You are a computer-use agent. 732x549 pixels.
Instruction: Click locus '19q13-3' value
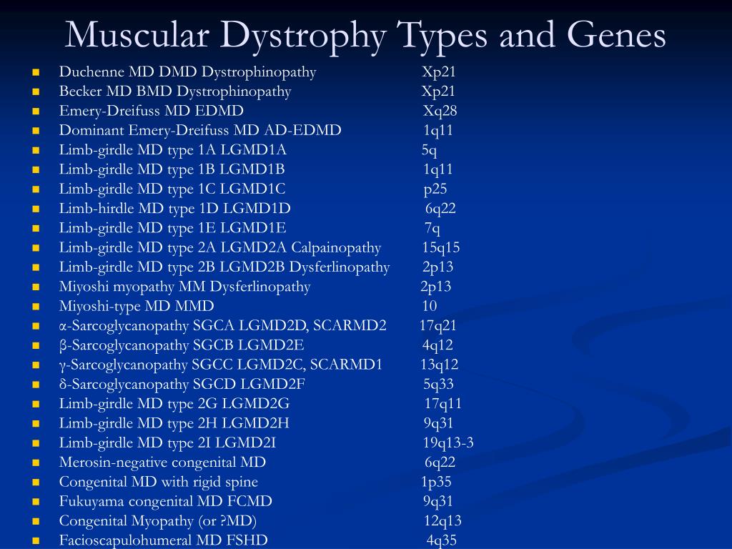pos(449,443)
